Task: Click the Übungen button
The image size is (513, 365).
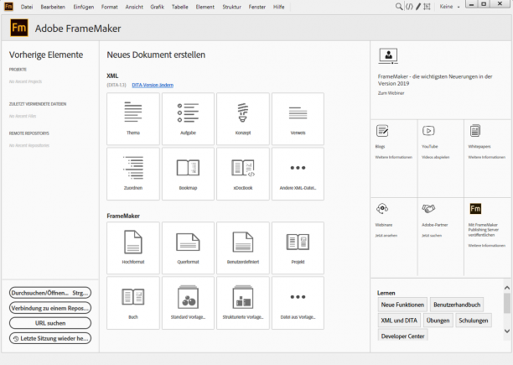Action: (438, 321)
